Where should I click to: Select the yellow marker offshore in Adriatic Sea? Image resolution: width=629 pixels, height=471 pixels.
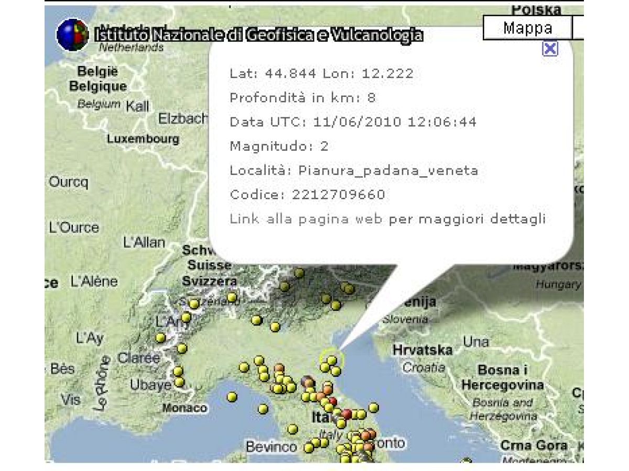point(373,407)
